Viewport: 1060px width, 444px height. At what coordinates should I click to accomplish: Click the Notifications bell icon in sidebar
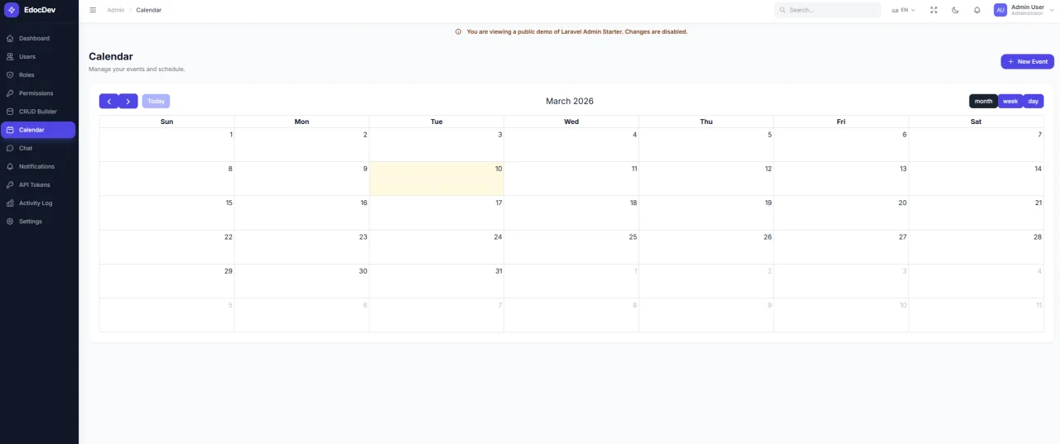[x=10, y=166]
